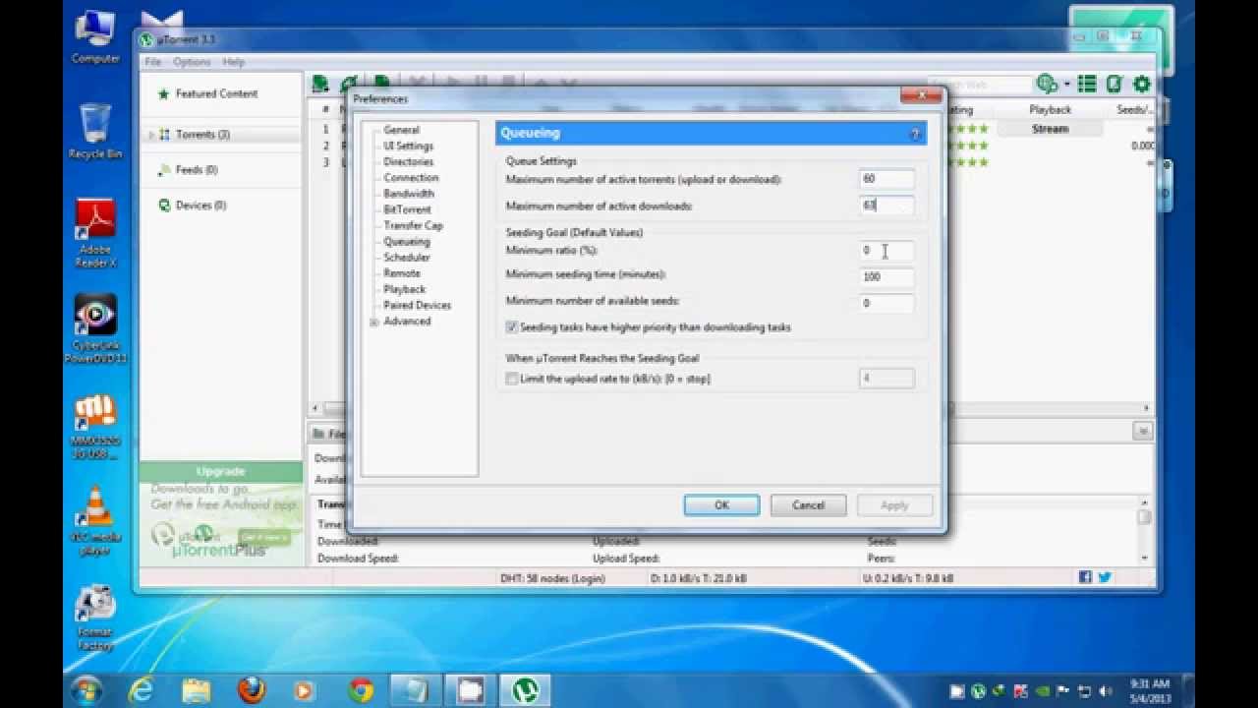Enable Limit the upload rate checkbox

pos(512,379)
